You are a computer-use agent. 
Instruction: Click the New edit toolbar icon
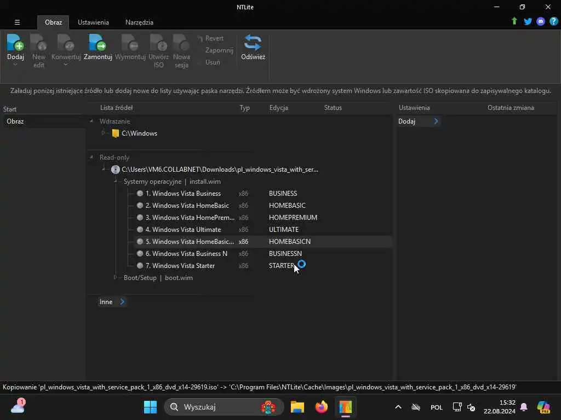(39, 43)
